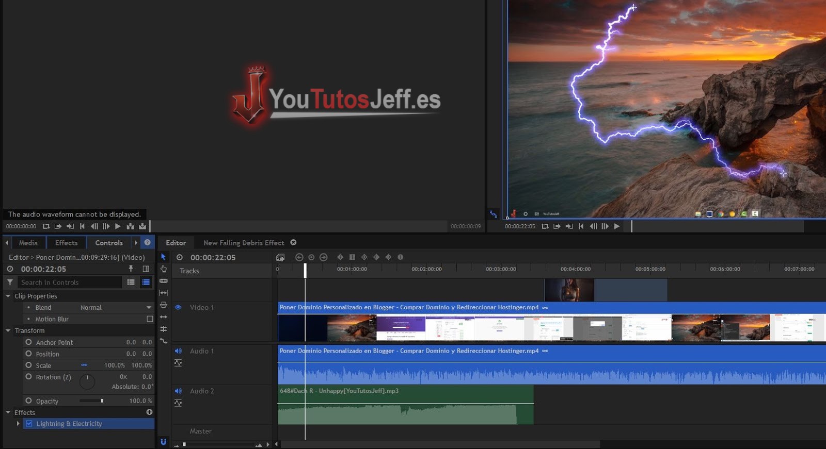Select the Slide edit tool icon
826x449 pixels.
click(163, 305)
